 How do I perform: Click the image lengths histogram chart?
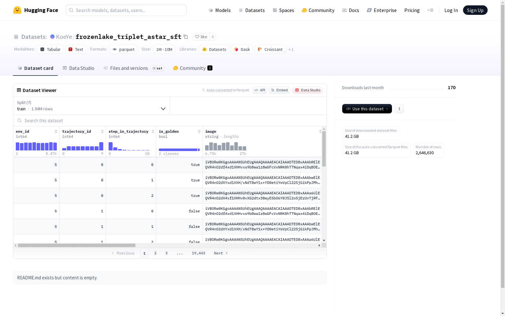point(226,146)
